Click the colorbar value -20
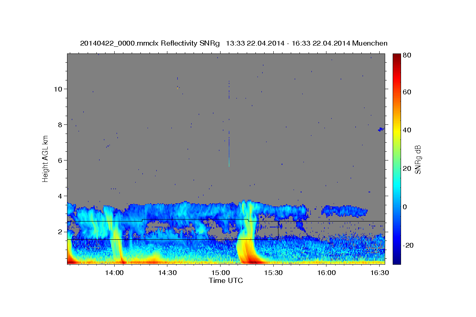 [408, 245]
